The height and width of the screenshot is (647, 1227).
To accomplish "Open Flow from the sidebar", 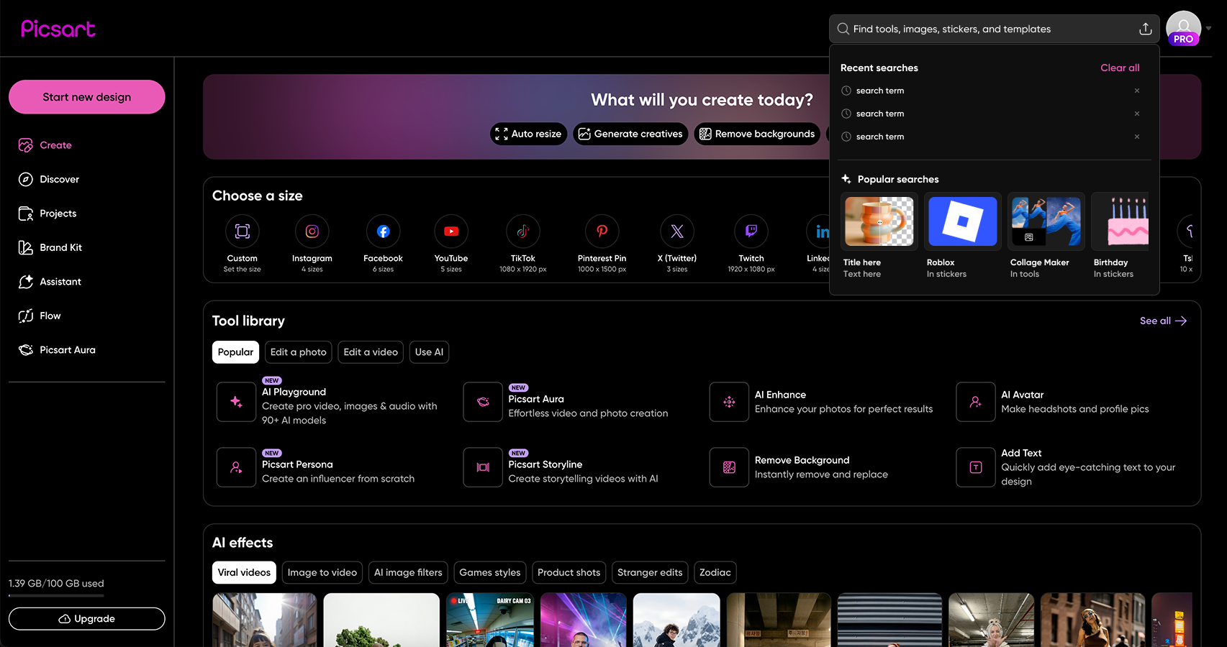I will point(50,316).
